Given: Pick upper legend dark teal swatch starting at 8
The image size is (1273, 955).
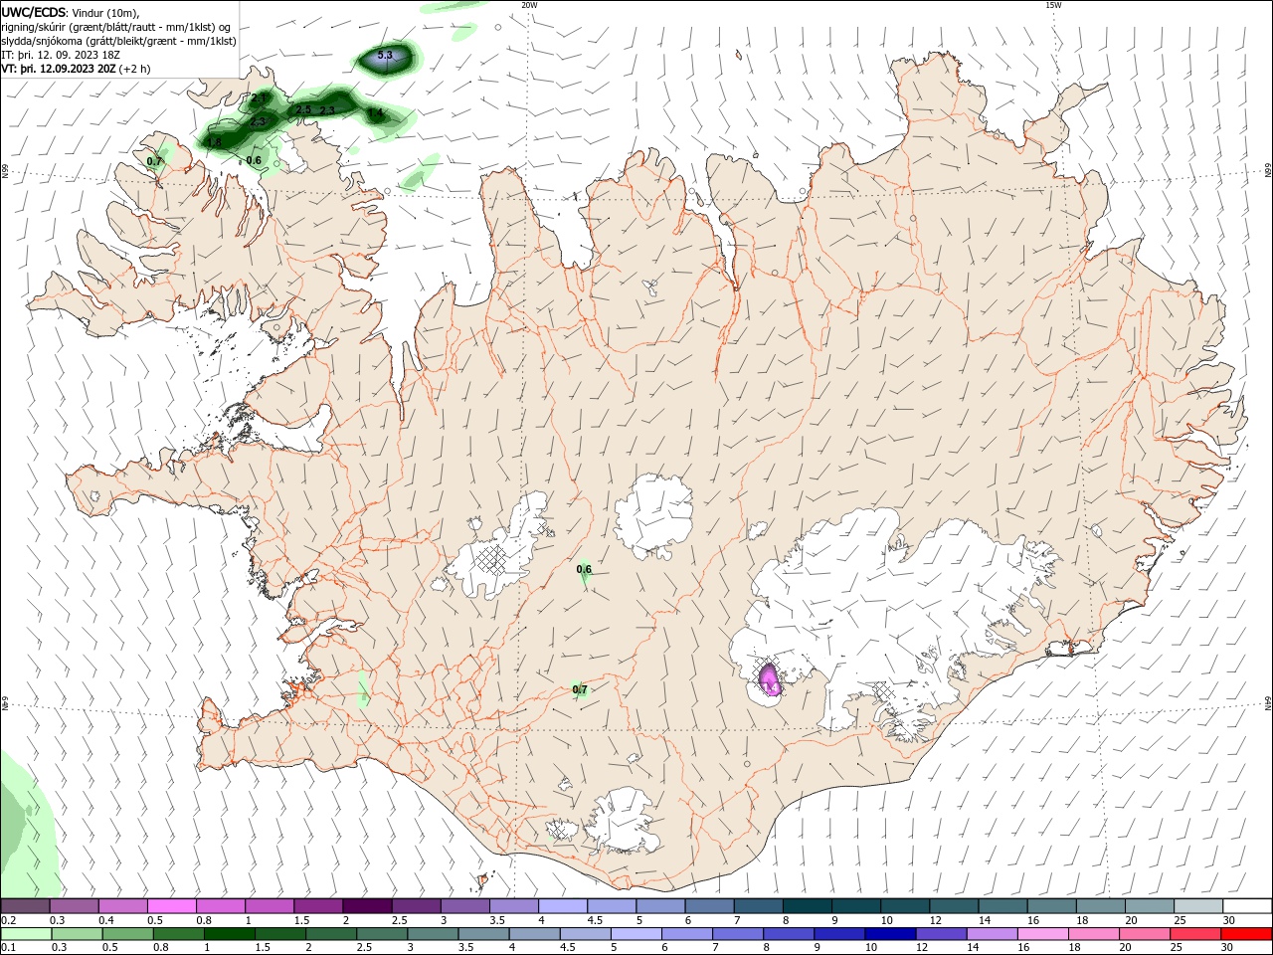Looking at the screenshot, I should pos(807,906).
